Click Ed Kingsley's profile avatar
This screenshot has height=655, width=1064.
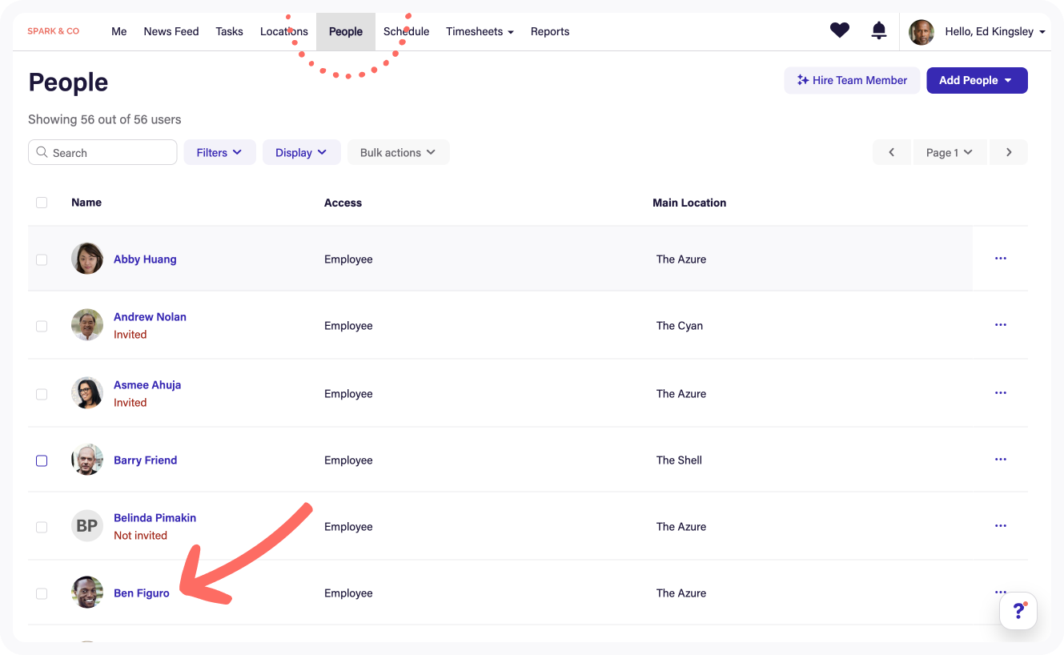click(x=921, y=32)
